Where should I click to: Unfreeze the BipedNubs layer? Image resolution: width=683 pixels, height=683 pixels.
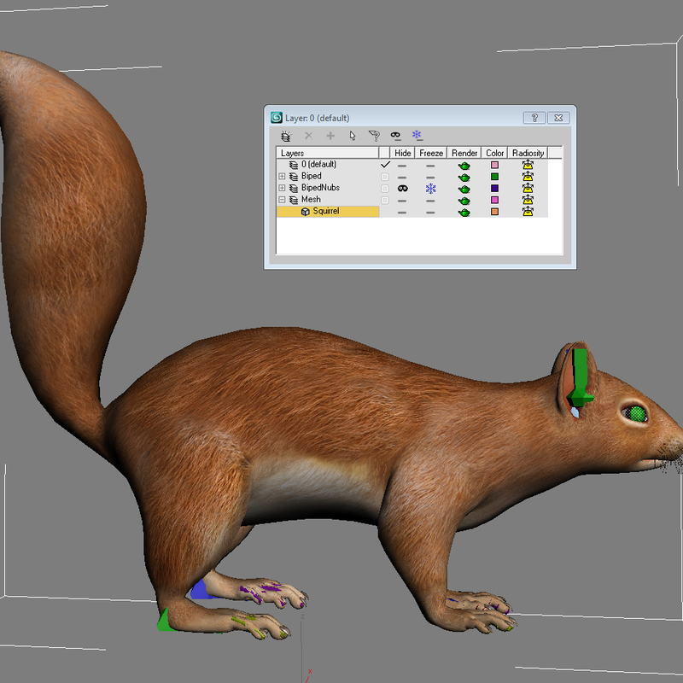coord(430,187)
